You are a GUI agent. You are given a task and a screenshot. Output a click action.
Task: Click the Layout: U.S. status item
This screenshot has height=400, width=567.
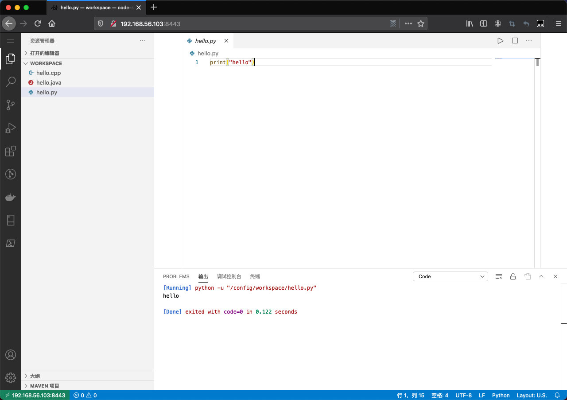pos(532,395)
